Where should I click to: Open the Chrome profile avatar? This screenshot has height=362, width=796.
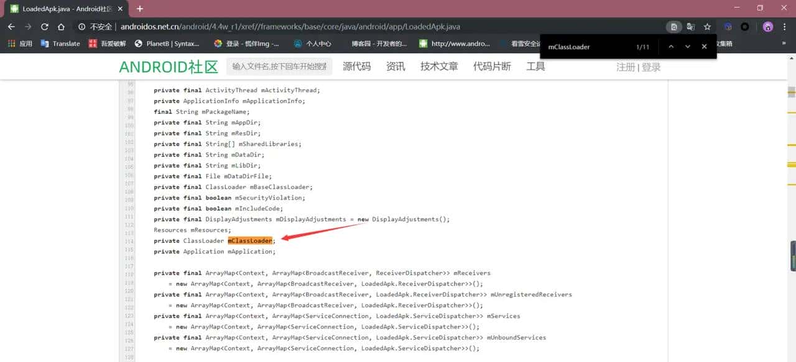768,27
